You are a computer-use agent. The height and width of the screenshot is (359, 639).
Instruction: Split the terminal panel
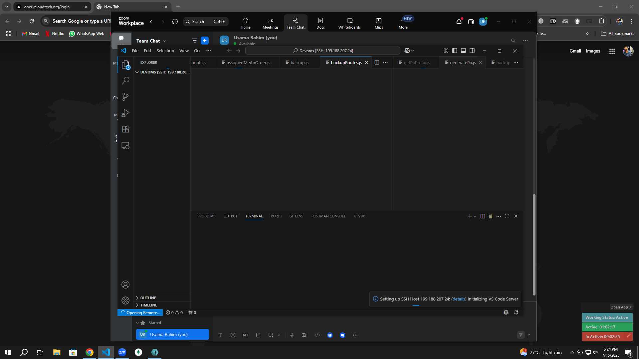tap(483, 216)
